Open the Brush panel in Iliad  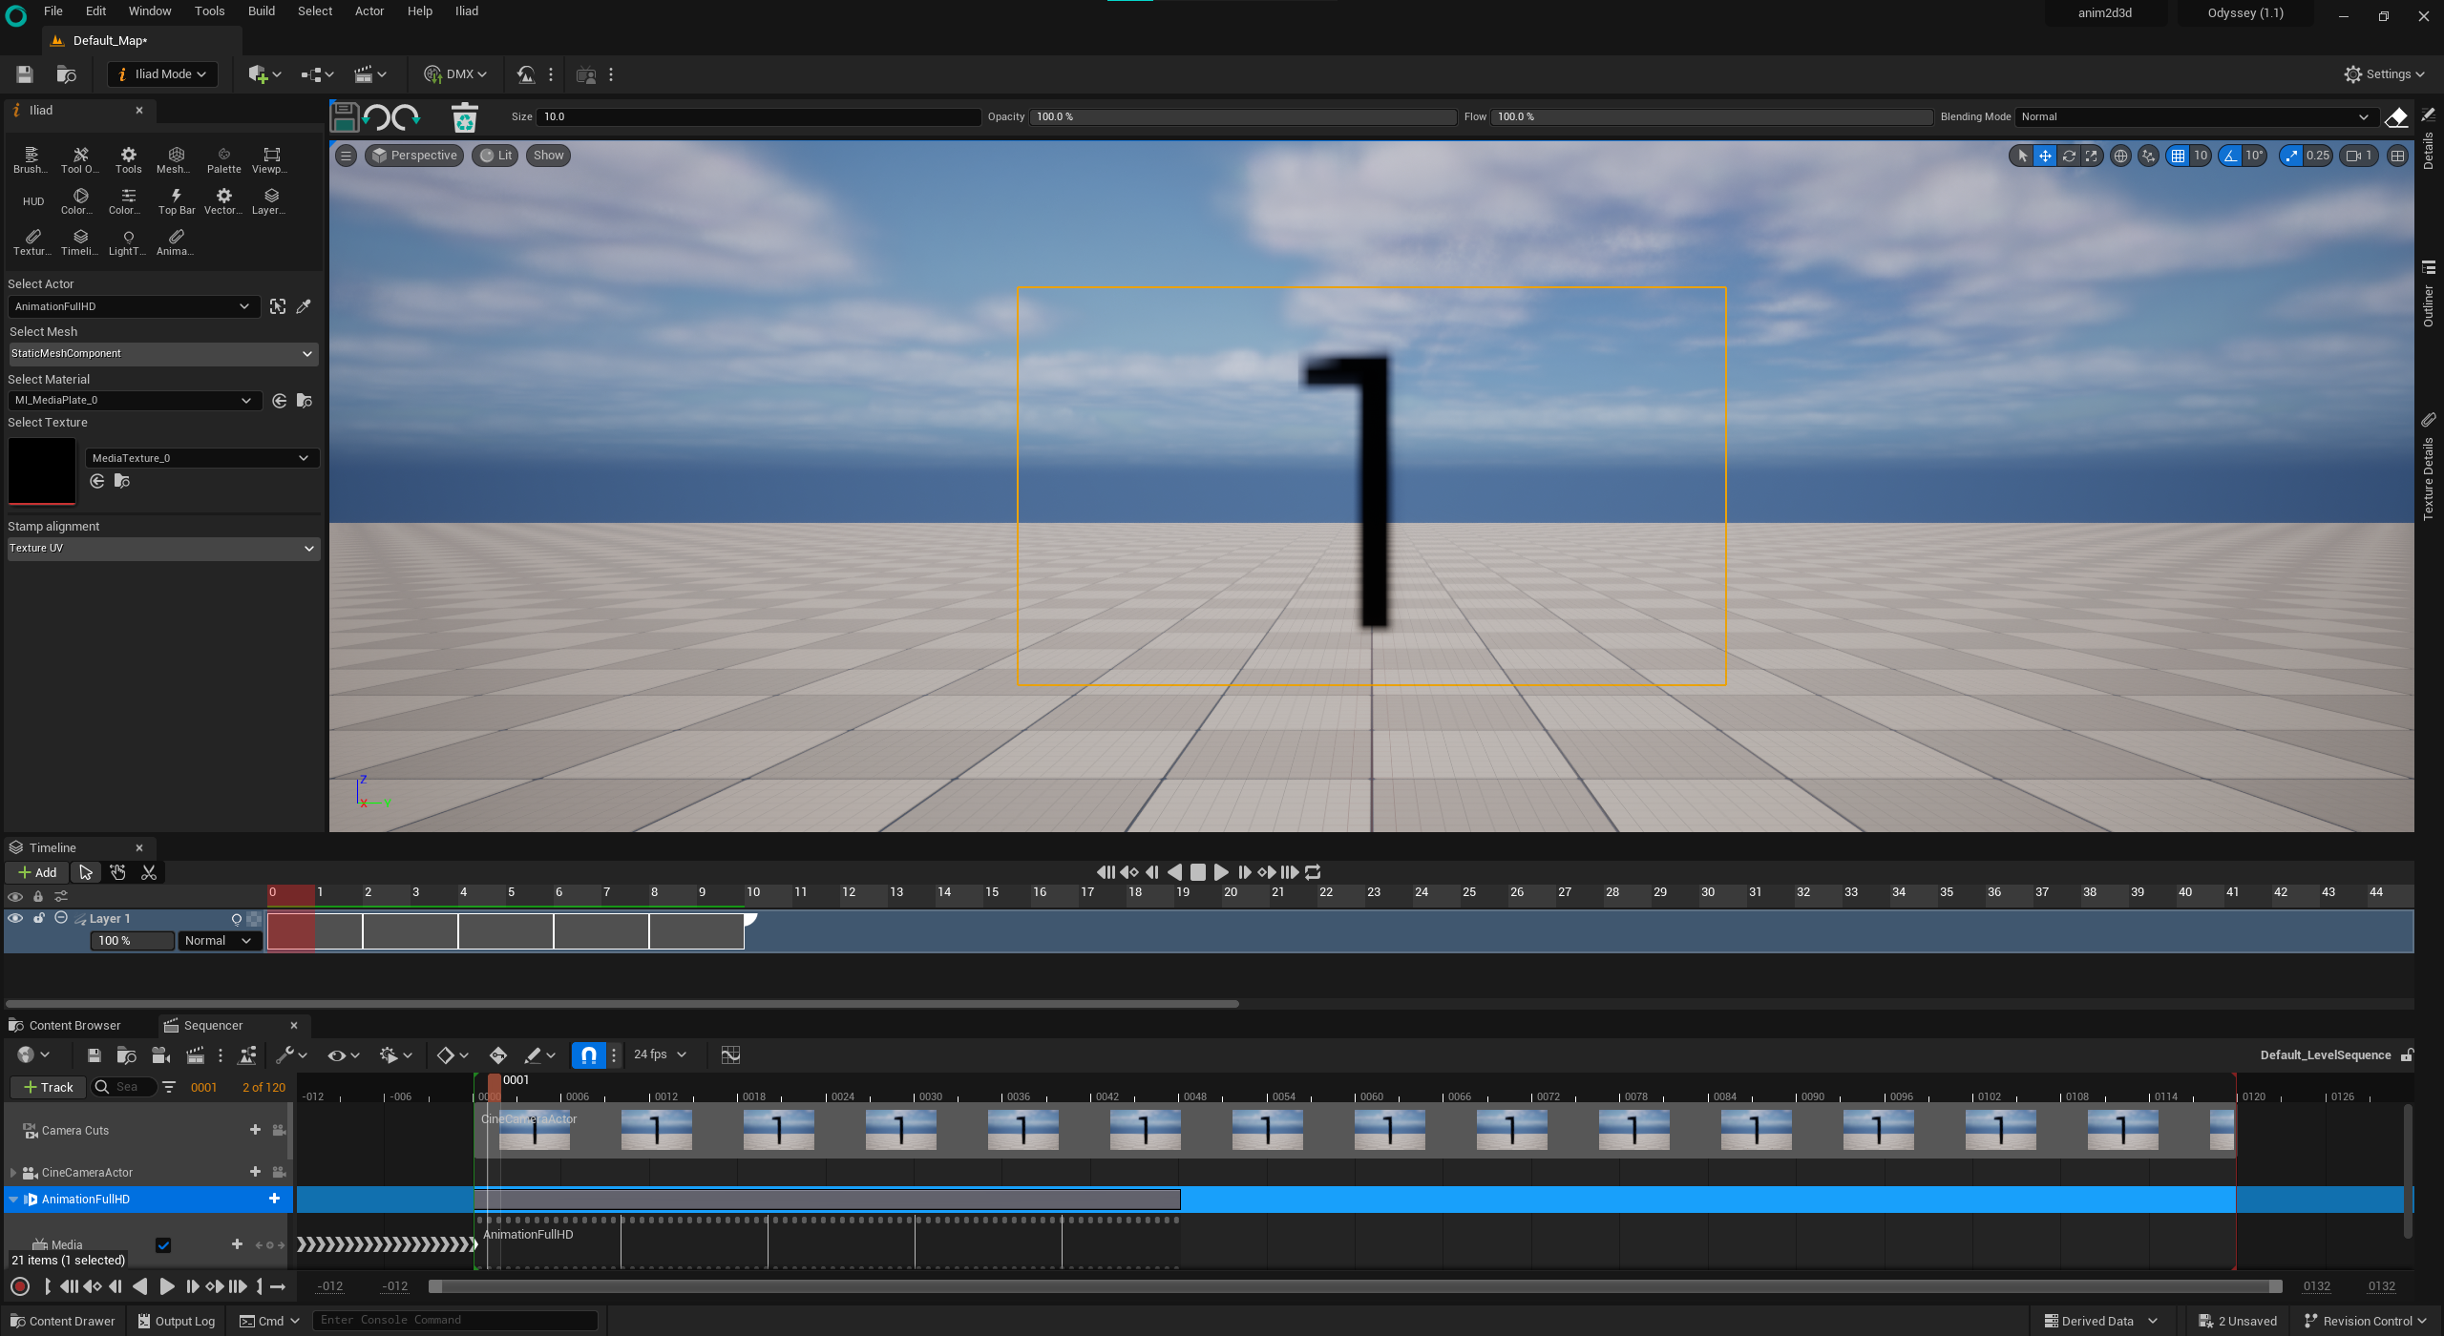31,159
